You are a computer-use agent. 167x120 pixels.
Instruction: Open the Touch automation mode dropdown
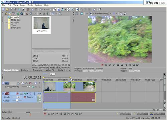pyautogui.click(x=35, y=97)
